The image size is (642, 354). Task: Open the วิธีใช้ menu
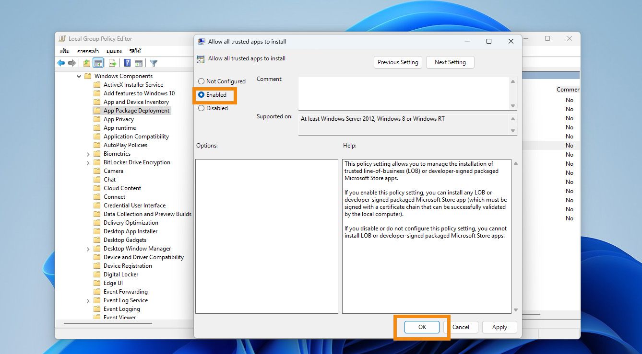[135, 51]
